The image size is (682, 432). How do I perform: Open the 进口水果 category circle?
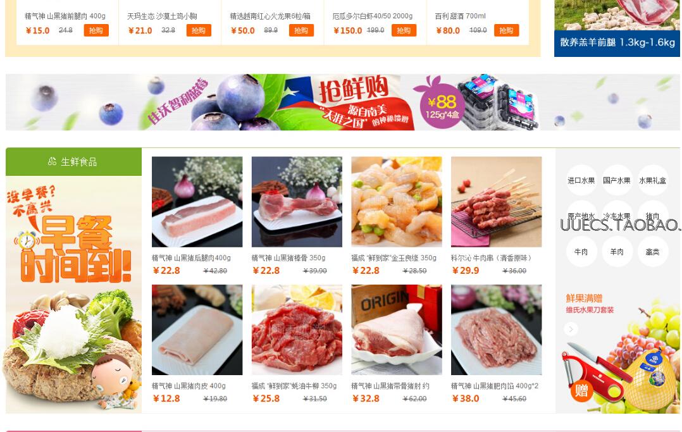pyautogui.click(x=581, y=180)
